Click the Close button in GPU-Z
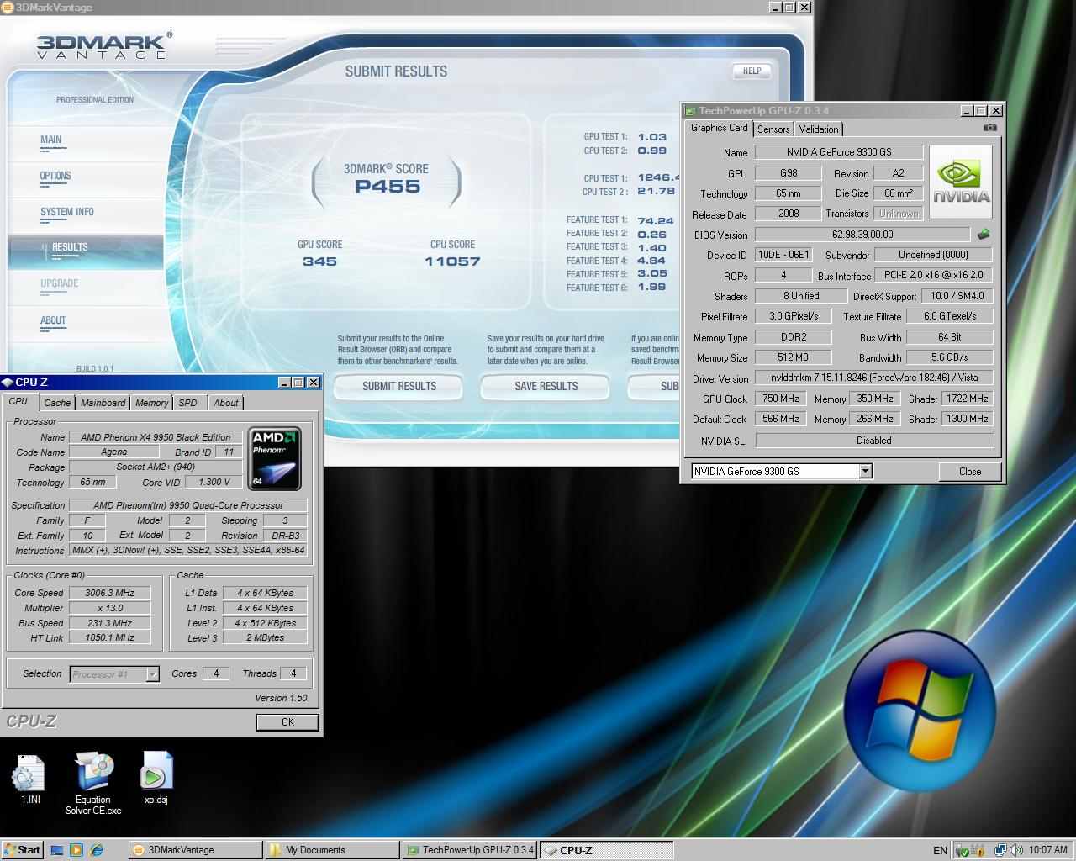Image resolution: width=1076 pixels, height=861 pixels. [970, 471]
